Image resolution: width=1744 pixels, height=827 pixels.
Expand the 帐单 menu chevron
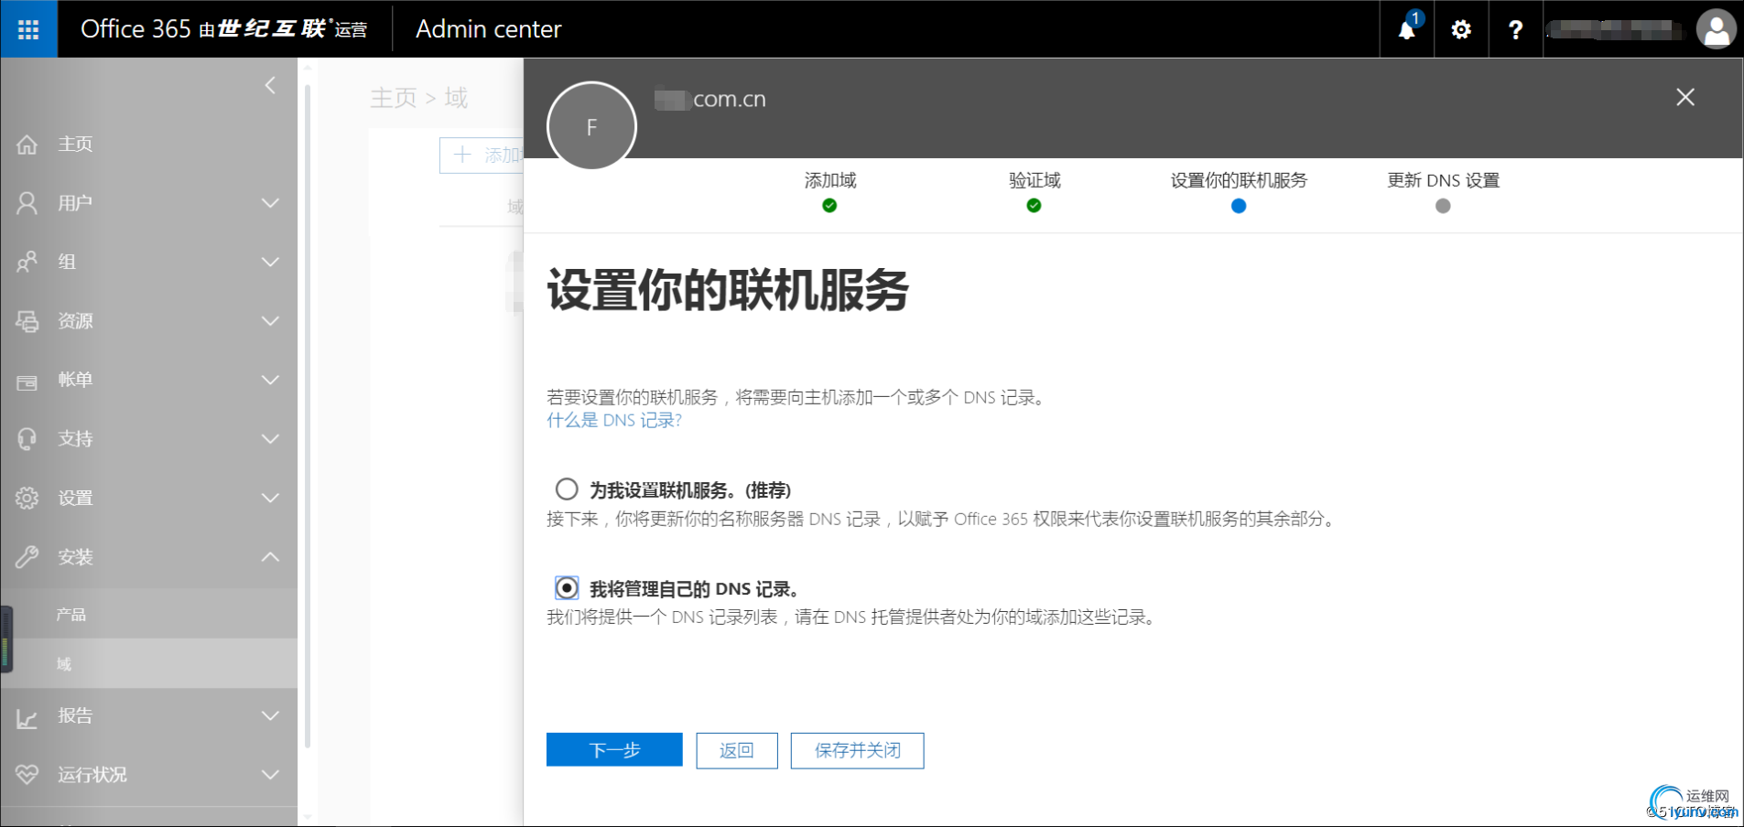(x=270, y=380)
